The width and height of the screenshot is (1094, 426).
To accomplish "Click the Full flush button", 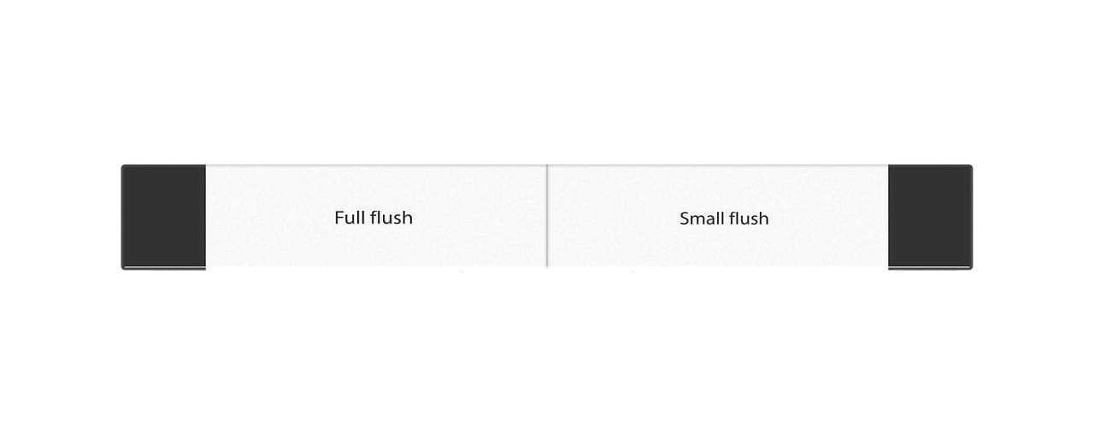I will [376, 217].
